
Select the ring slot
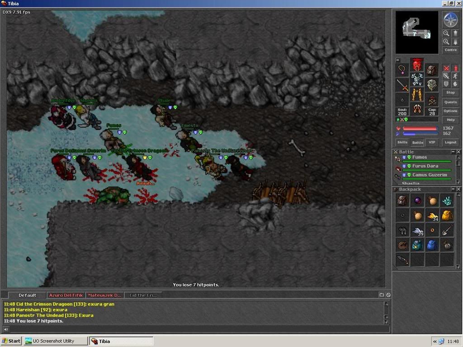402,100
